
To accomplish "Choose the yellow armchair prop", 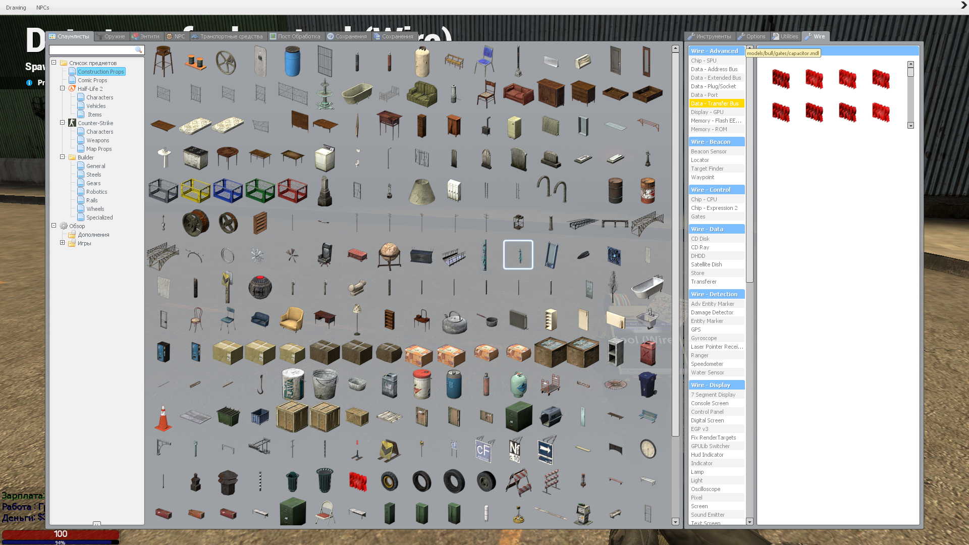I will pyautogui.click(x=292, y=320).
